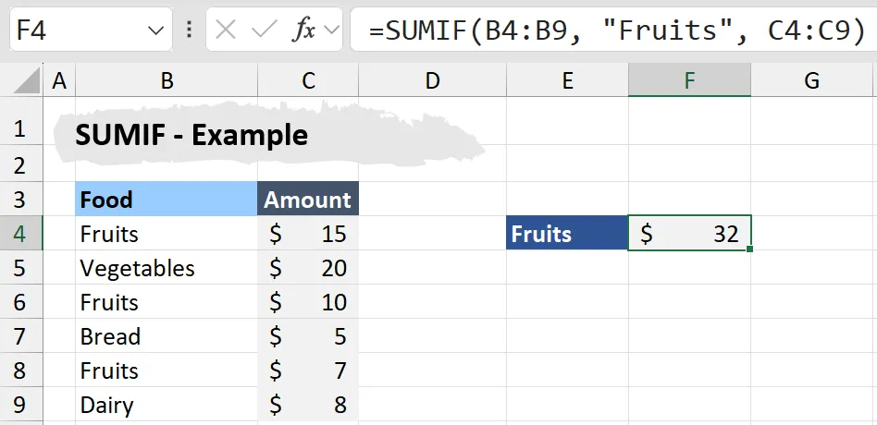Select column B header

167,81
